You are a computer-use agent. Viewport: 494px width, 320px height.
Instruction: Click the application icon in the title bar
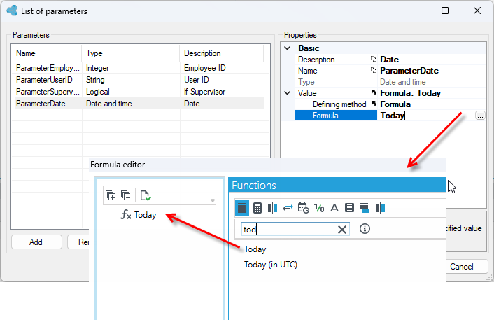click(x=12, y=11)
